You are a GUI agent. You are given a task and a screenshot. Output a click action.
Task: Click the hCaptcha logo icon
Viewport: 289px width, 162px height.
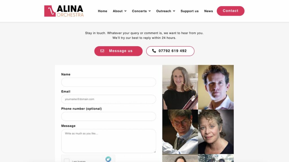pos(108,159)
